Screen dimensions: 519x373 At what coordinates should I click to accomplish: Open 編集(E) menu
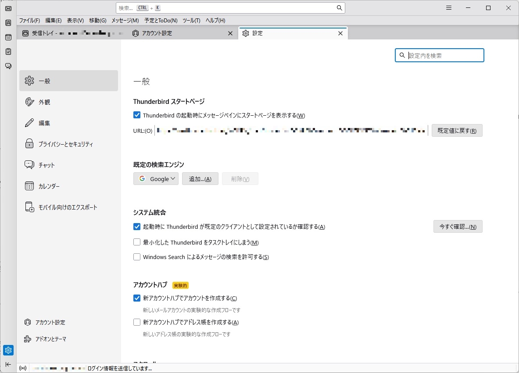[x=53, y=21]
